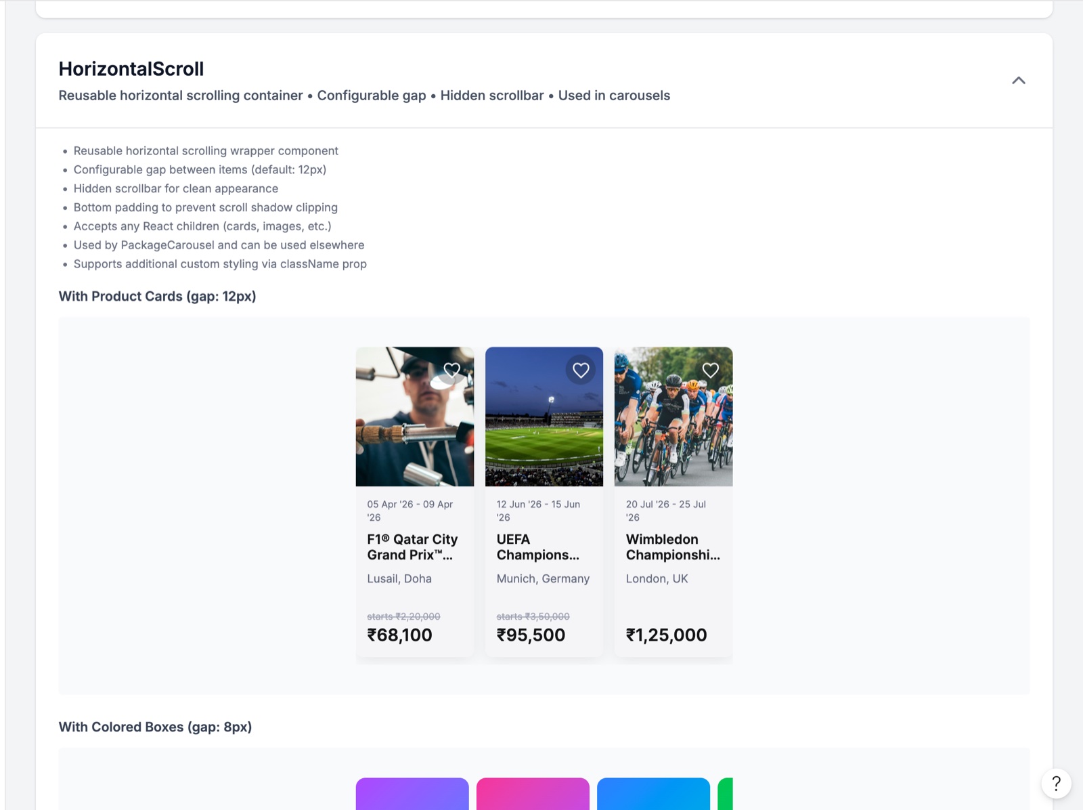This screenshot has height=810, width=1083.
Task: Click the 'London, UK' location
Action: tap(657, 579)
